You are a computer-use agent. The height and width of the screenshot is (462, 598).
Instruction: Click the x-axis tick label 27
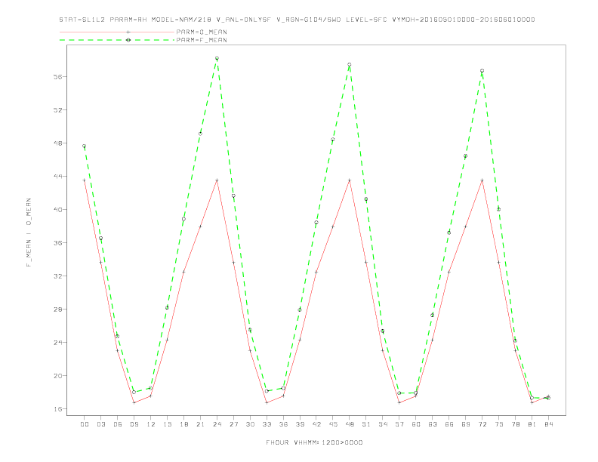pyautogui.click(x=233, y=424)
